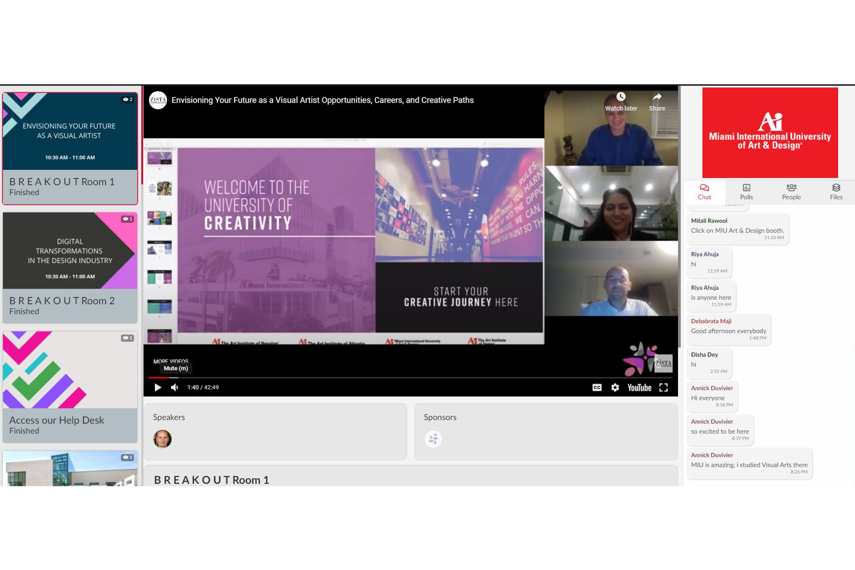Click the sponsor placeholder icon
Viewport: 855px width, 570px height.
click(433, 439)
